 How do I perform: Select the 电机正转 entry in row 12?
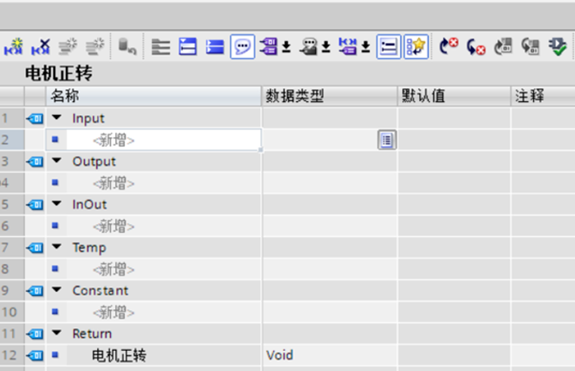click(119, 355)
